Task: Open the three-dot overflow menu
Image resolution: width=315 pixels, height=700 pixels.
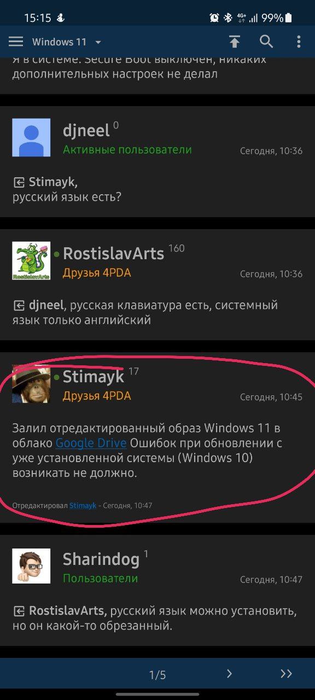Action: (x=299, y=42)
